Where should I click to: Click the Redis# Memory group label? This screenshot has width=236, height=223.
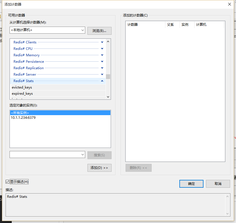[x=27, y=55]
